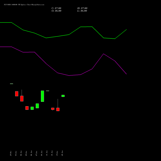Select the flat dash candle for 14 Jan

[x=48, y=91]
